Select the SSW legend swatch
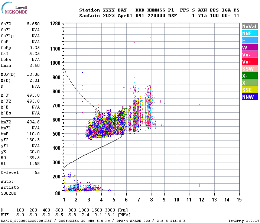Viewport: 260px width, 223px height. tap(250, 69)
